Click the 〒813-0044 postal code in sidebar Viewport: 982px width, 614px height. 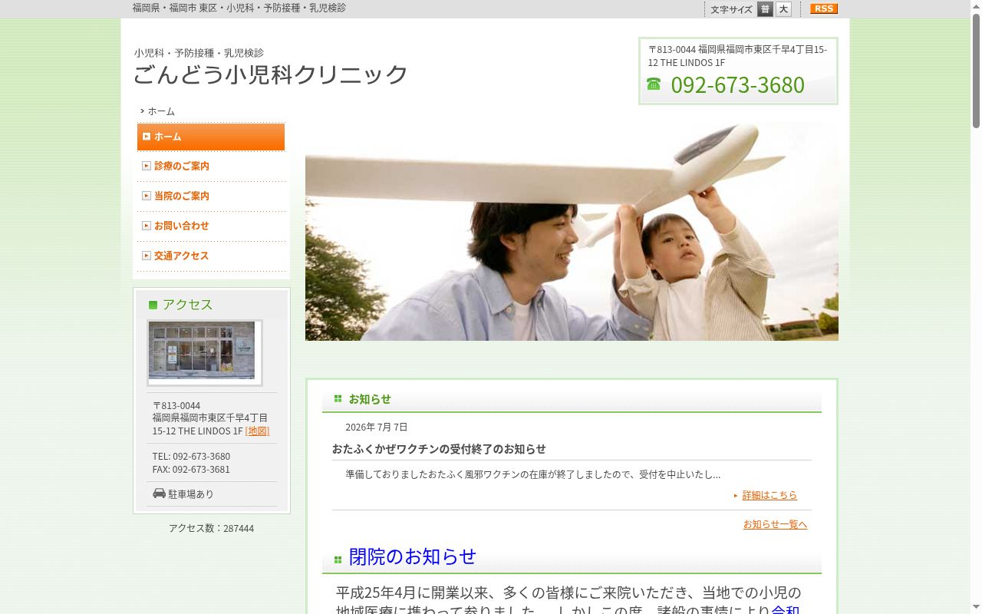click(176, 406)
